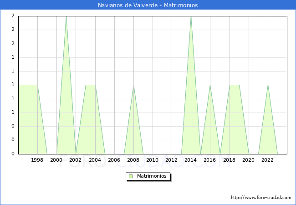Click the bottom y-axis label '0'

point(13,154)
